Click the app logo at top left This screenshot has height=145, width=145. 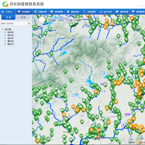[5, 4]
